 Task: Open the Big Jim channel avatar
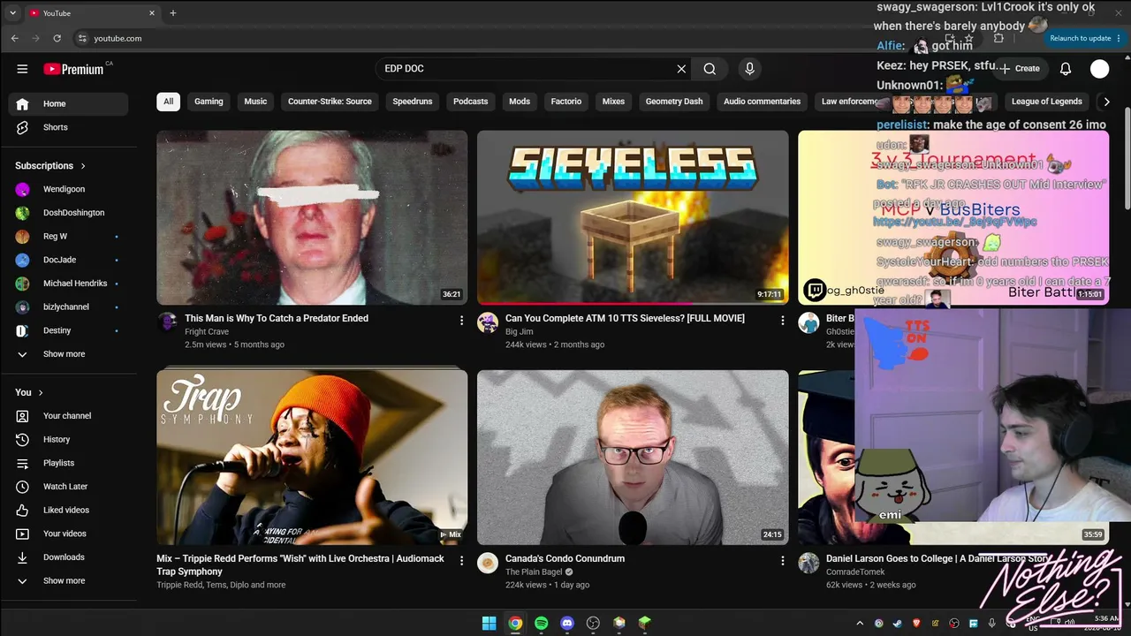(488, 322)
